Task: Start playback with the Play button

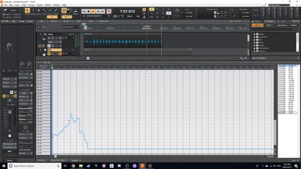Action: (x=93, y=11)
